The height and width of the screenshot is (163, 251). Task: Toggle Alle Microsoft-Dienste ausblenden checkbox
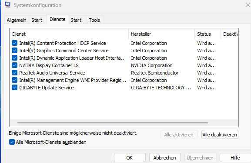[x=12, y=142]
